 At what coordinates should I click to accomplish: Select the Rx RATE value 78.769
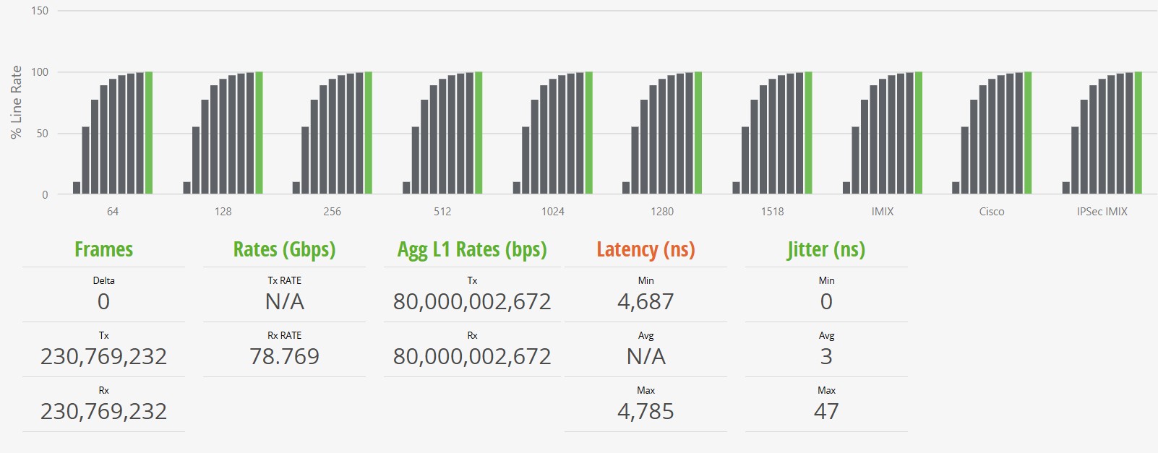[284, 356]
